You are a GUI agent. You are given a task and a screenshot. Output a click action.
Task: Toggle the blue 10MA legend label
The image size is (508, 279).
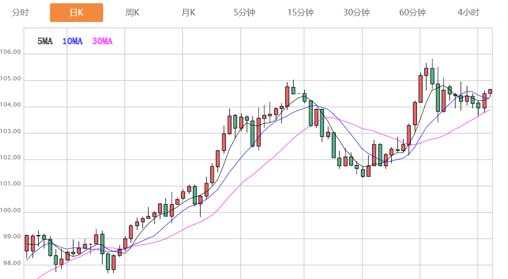72,41
